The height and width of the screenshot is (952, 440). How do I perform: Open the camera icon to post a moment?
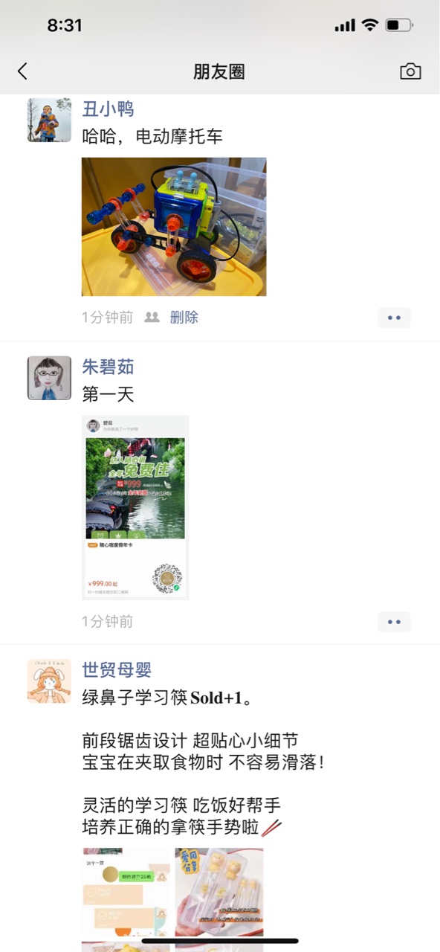pyautogui.click(x=410, y=71)
